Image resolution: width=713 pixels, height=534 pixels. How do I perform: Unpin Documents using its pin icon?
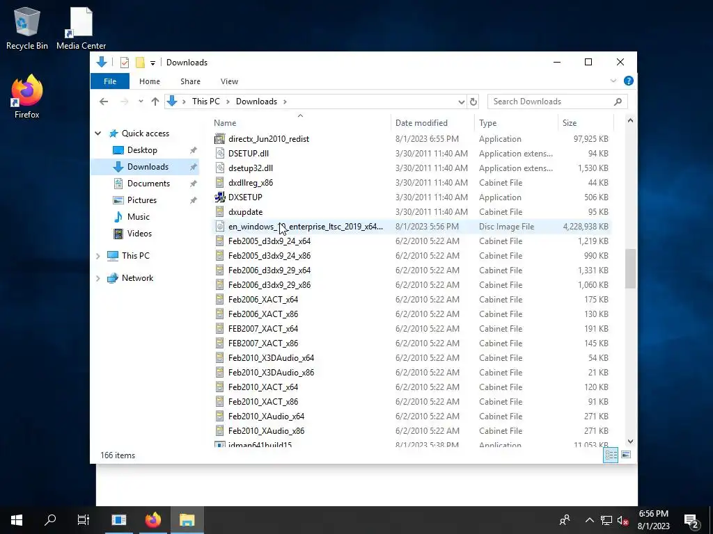pos(194,184)
